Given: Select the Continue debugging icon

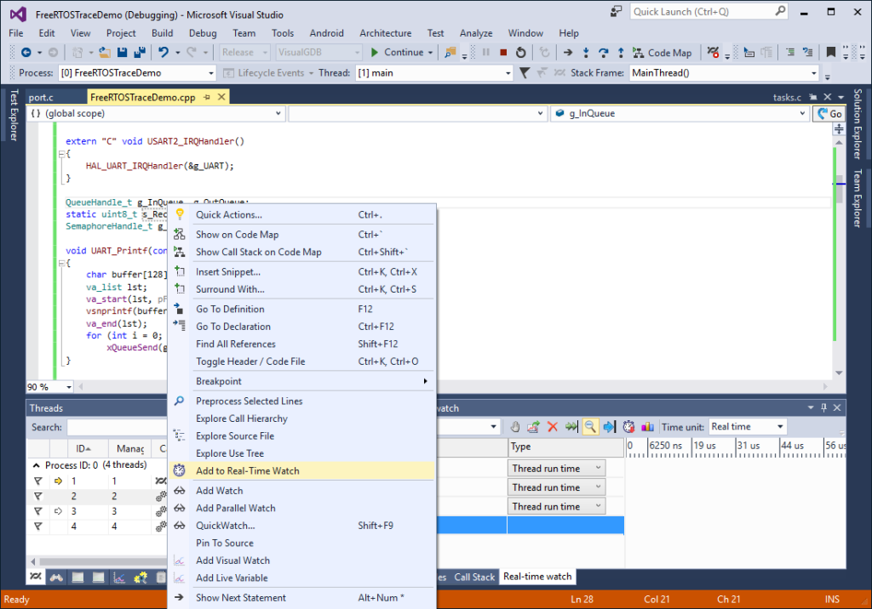Looking at the screenshot, I should pyautogui.click(x=375, y=53).
